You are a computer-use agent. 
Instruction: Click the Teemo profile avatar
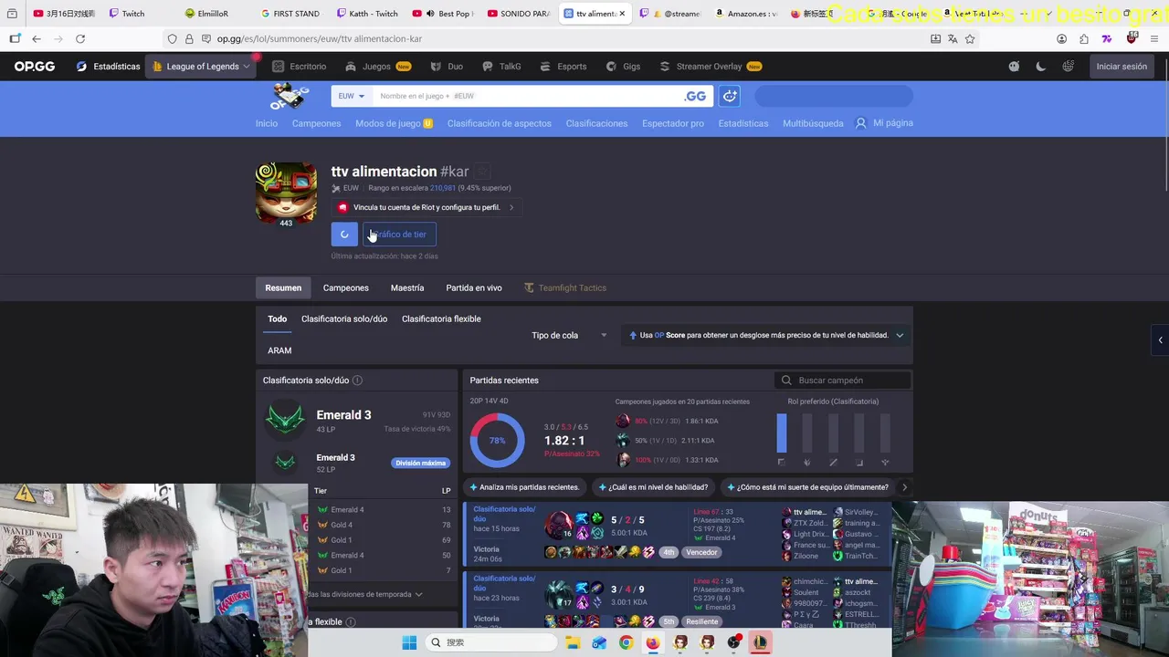point(286,193)
